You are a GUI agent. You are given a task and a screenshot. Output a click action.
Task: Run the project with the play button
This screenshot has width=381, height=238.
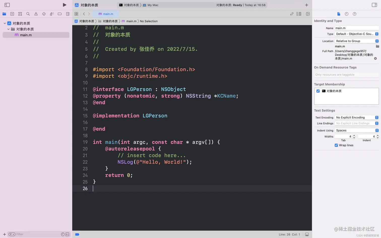65,5
